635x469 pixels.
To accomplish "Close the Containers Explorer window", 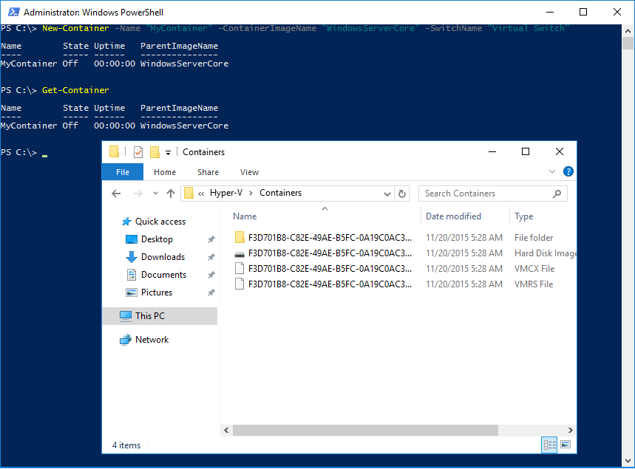I will point(560,152).
